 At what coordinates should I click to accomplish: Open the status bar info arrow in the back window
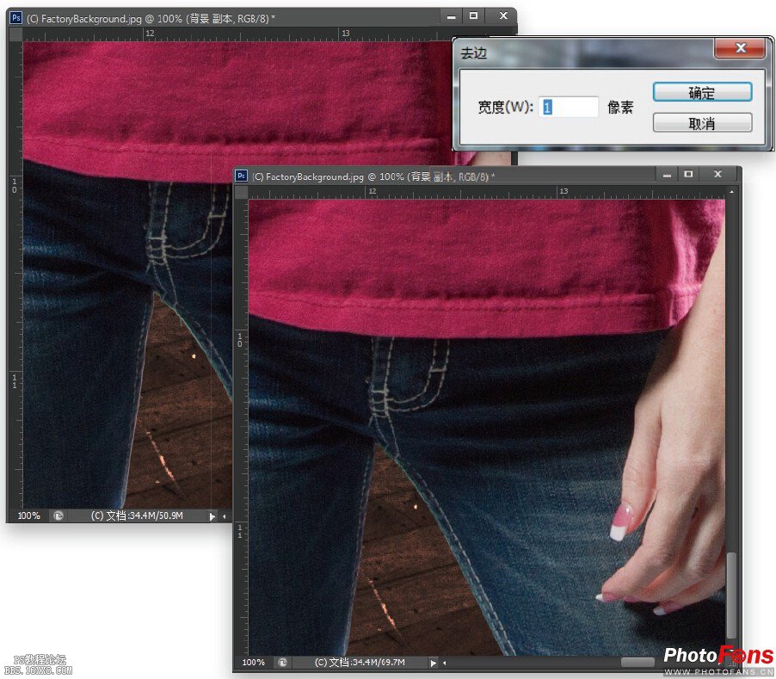212,516
